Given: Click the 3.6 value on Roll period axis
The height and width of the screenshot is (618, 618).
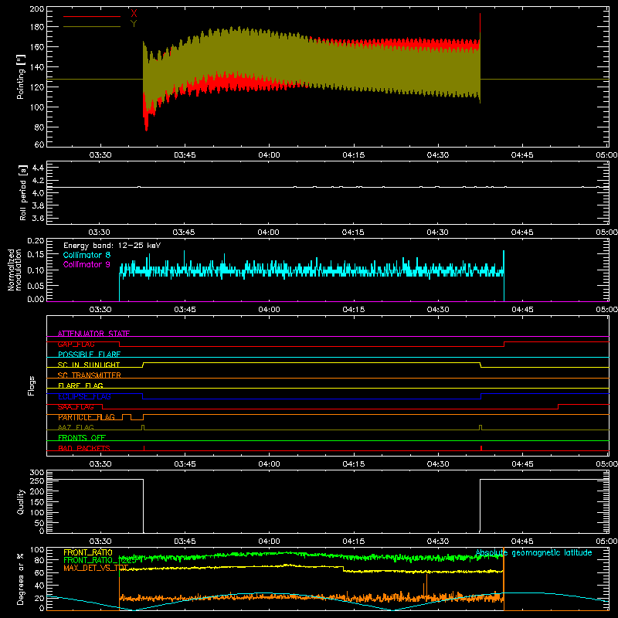Looking at the screenshot, I should [x=38, y=218].
